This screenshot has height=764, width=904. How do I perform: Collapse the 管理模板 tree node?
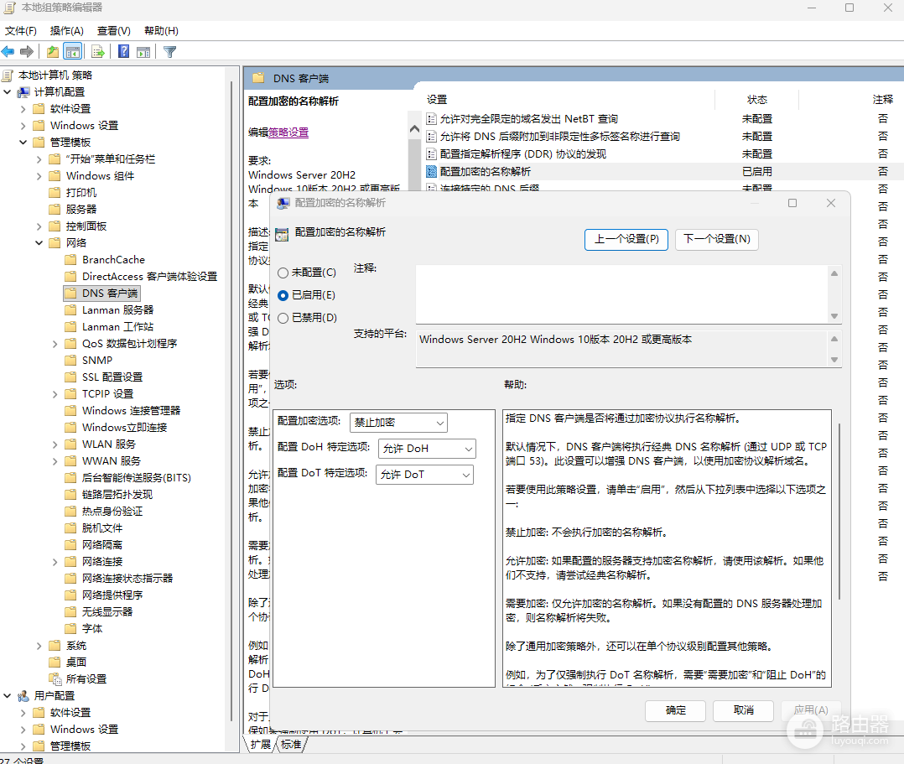point(23,143)
